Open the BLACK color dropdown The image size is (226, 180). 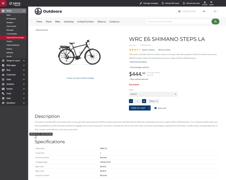point(153,94)
